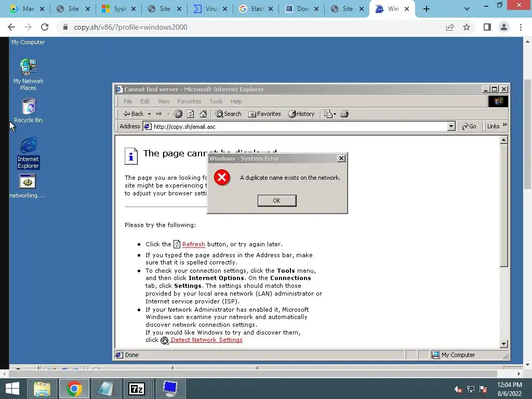Open the Favorites pane from the toolbar
This screenshot has width=532, height=399.
(x=264, y=114)
